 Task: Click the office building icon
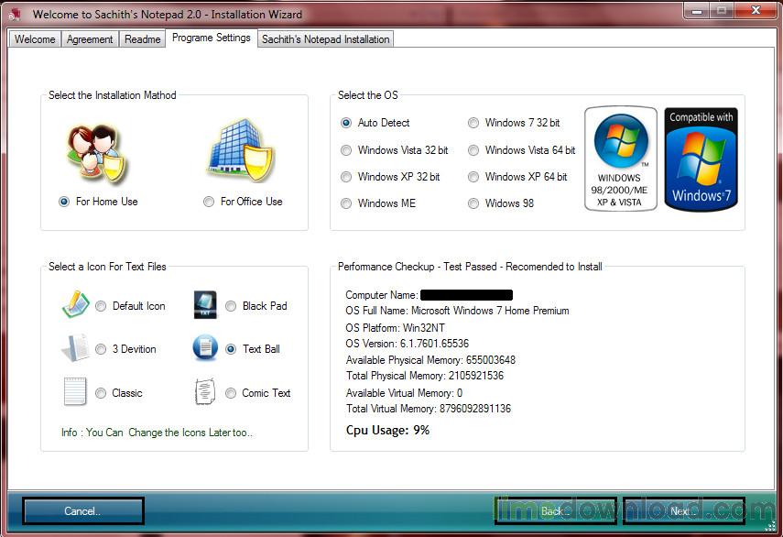(241, 150)
